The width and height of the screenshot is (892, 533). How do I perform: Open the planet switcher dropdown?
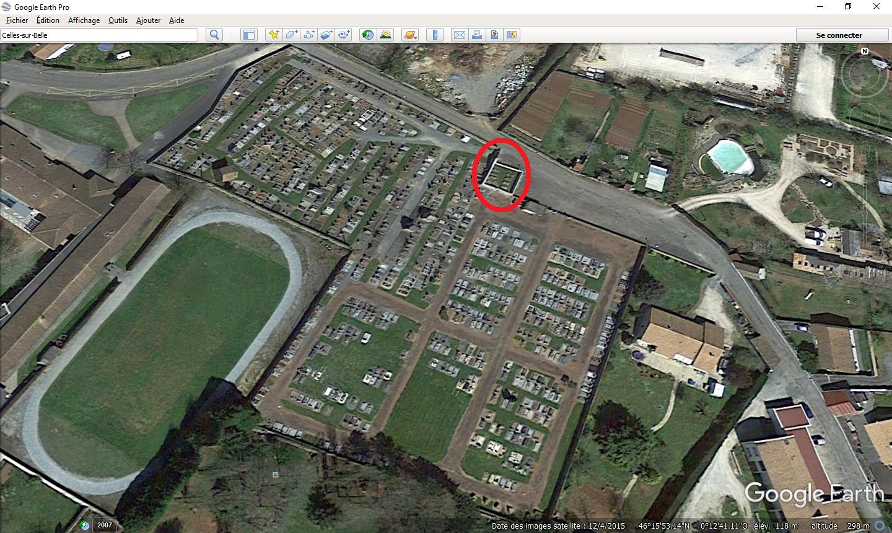(410, 35)
